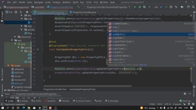Expand the dto package

pos(22,15)
